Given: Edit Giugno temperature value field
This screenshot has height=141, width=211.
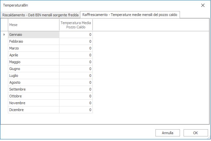Looking at the screenshot, I should [x=76, y=69].
